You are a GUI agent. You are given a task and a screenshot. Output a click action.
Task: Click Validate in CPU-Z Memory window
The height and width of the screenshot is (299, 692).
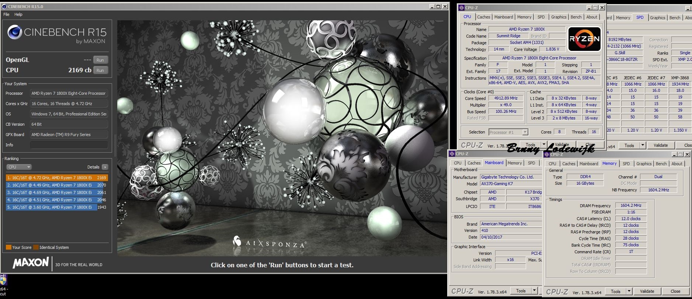pos(647,291)
